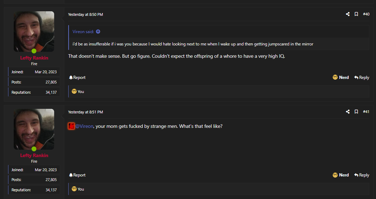
Task: Open the @Vireon mention link
Action: [84, 126]
